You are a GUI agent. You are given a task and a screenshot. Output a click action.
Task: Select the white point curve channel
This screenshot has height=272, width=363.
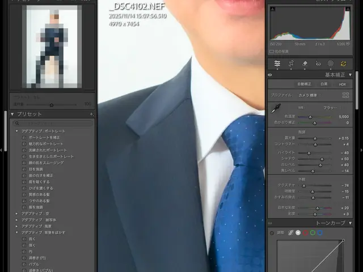coord(298,233)
